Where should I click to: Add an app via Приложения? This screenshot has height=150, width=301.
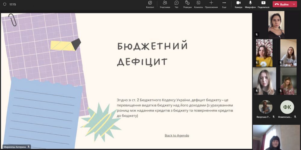(x=211, y=4)
